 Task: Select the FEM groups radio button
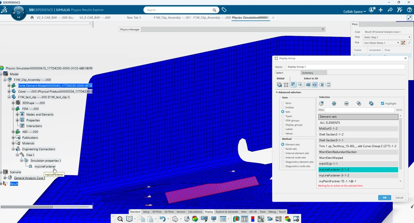(283, 120)
